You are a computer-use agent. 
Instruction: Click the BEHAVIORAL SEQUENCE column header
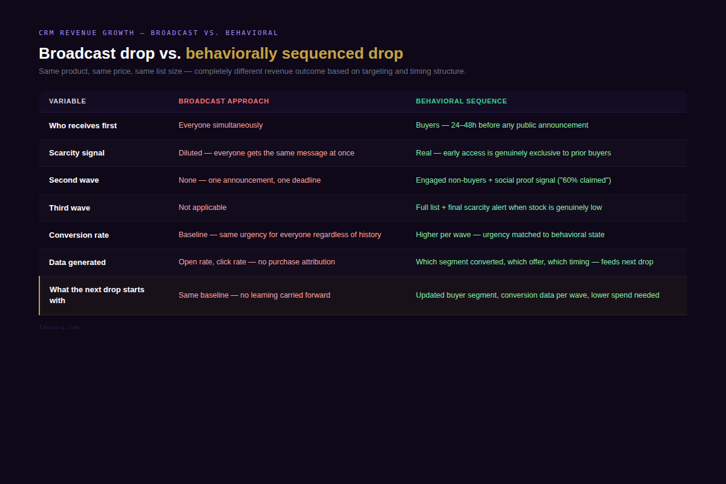coord(462,101)
